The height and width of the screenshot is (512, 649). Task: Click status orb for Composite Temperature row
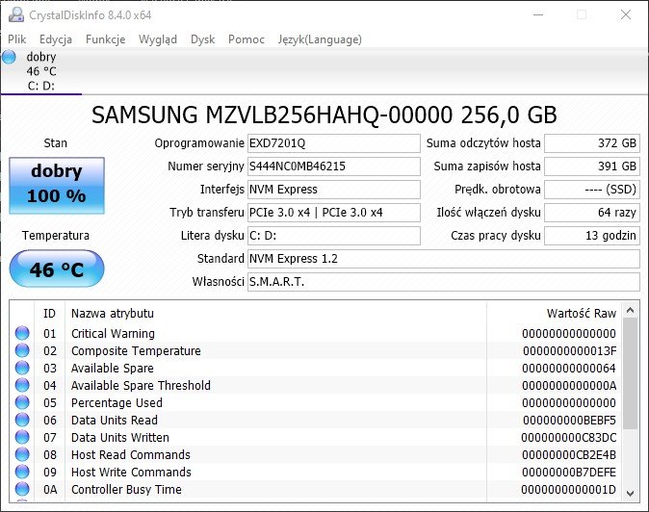tap(22, 350)
